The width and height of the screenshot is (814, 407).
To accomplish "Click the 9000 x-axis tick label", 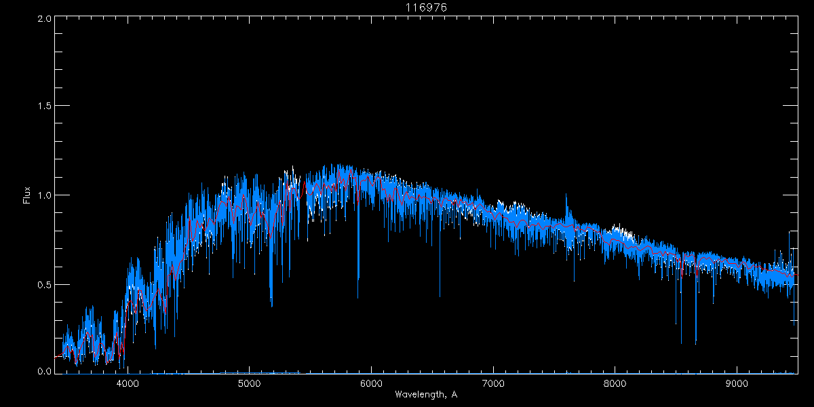I will 737,384.
